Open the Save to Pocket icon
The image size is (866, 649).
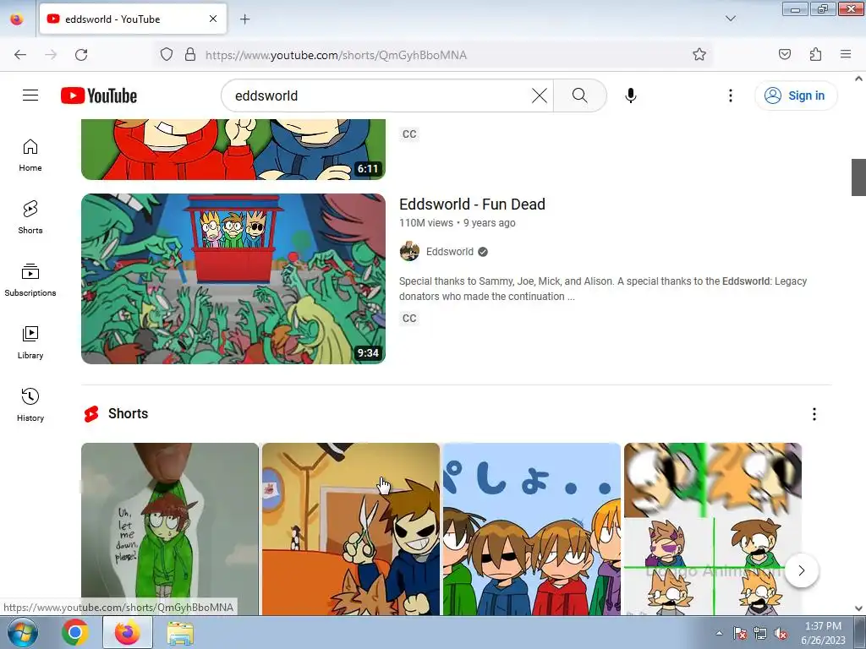coord(784,55)
